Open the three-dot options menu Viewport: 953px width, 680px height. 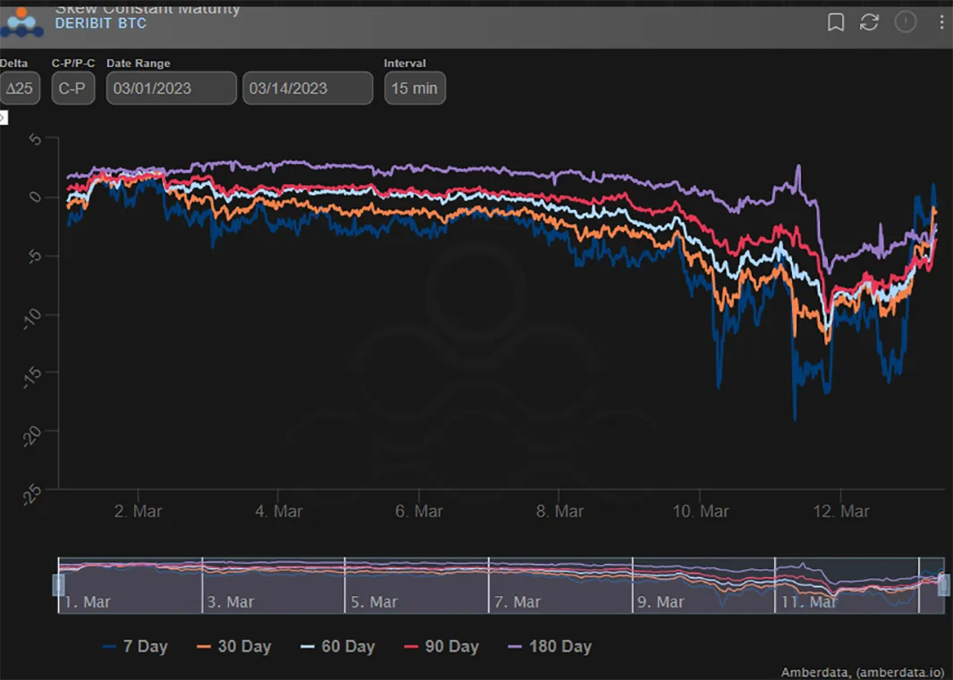click(x=941, y=22)
